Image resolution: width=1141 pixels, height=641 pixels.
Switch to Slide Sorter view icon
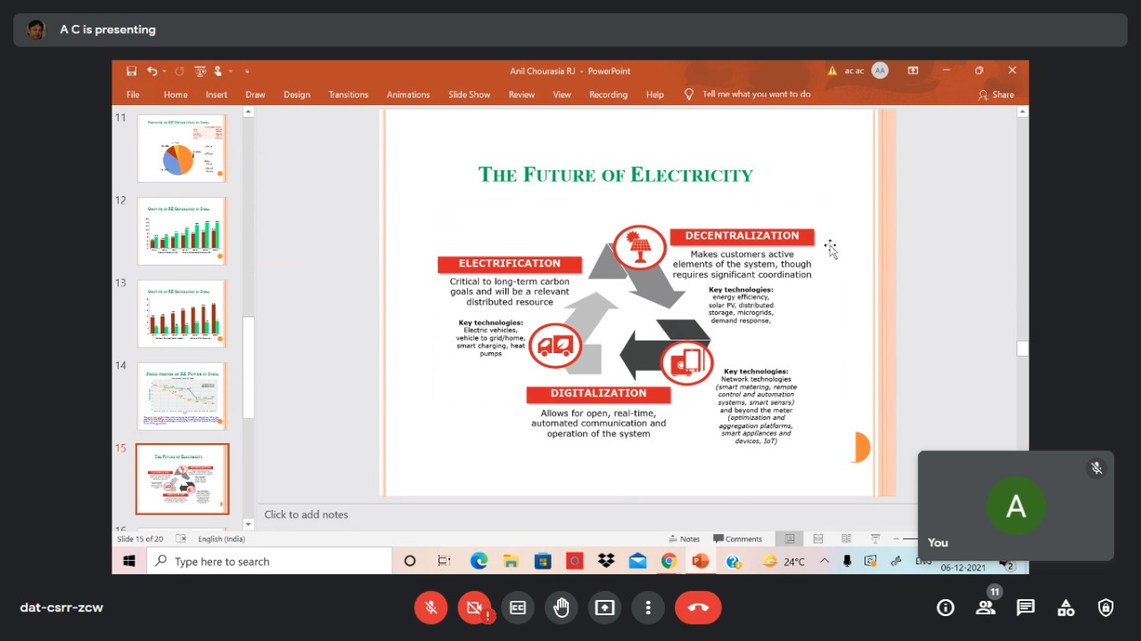[x=817, y=538]
